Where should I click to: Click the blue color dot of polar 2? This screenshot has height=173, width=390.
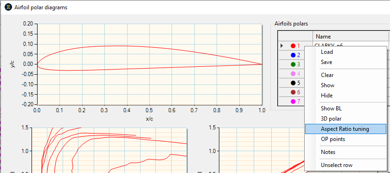click(x=293, y=55)
